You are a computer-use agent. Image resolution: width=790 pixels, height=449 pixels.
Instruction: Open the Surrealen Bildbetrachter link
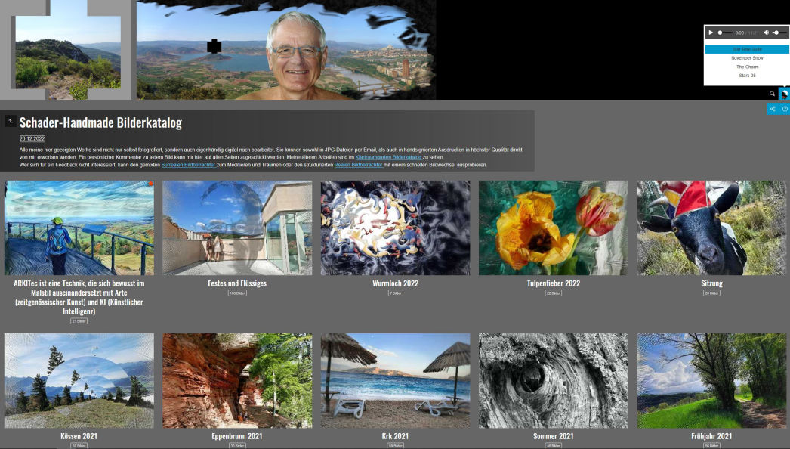(188, 165)
